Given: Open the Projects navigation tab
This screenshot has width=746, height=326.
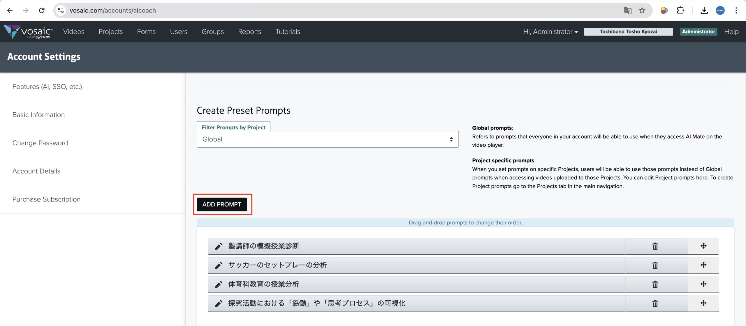Looking at the screenshot, I should point(110,31).
